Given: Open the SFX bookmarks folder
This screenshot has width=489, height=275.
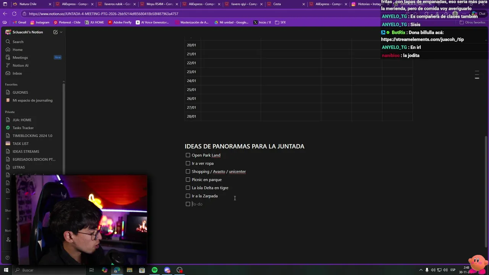Looking at the screenshot, I should (280, 22).
